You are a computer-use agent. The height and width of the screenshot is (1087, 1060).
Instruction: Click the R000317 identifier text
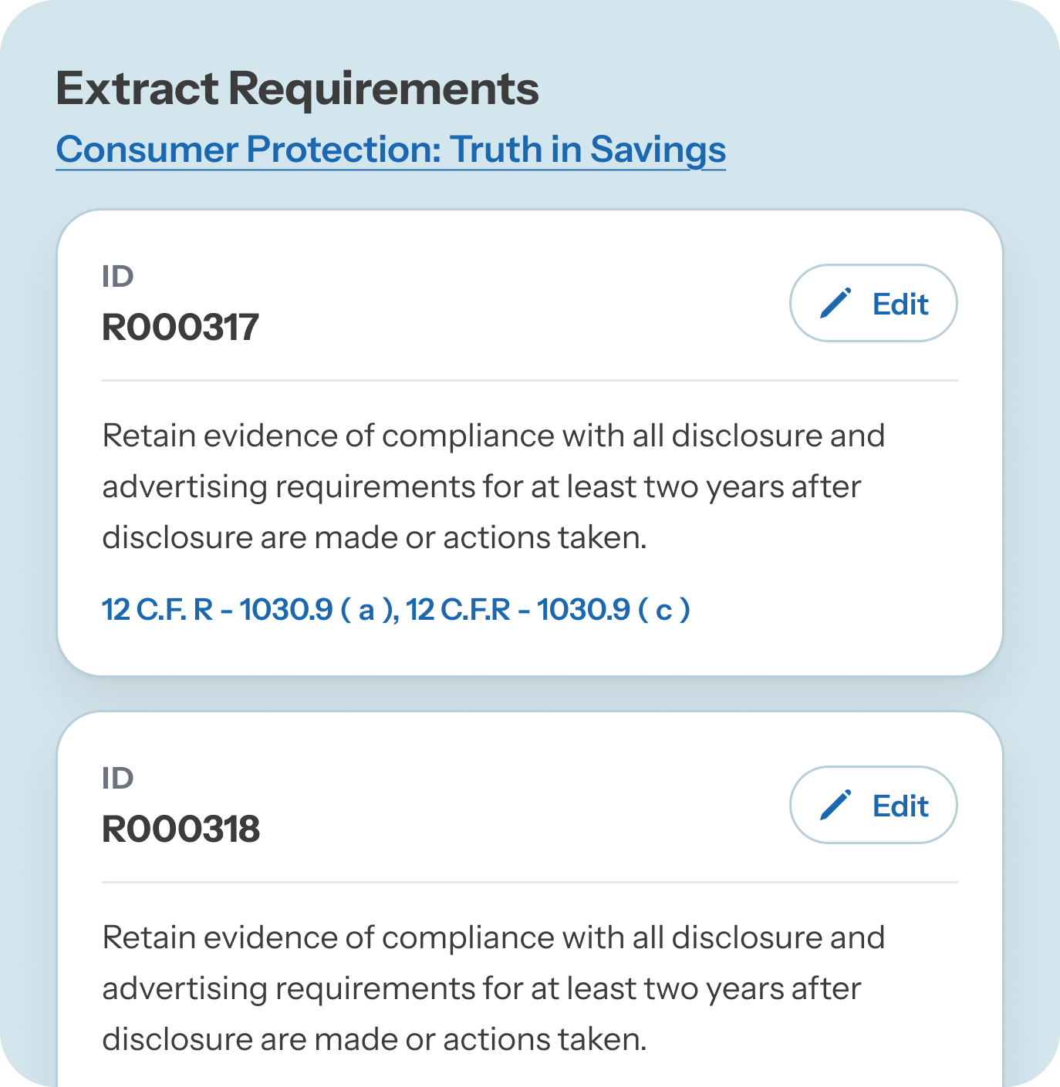pos(181,327)
